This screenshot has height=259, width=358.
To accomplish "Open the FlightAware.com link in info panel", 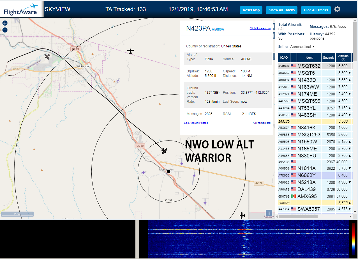I will pyautogui.click(x=260, y=28).
